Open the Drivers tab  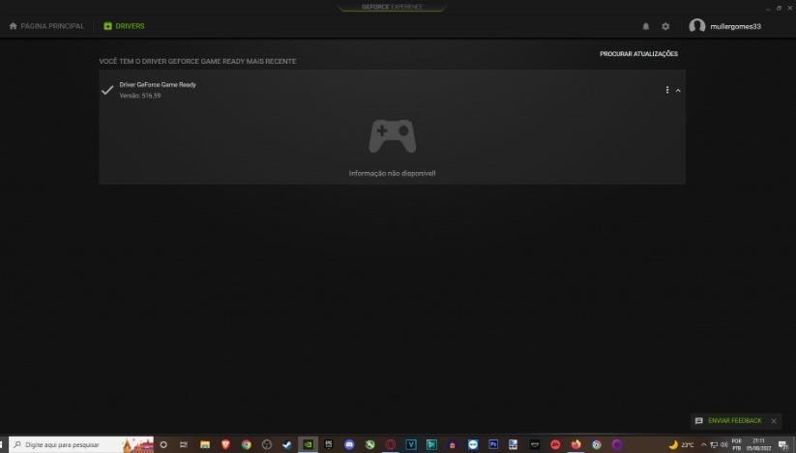(x=125, y=26)
